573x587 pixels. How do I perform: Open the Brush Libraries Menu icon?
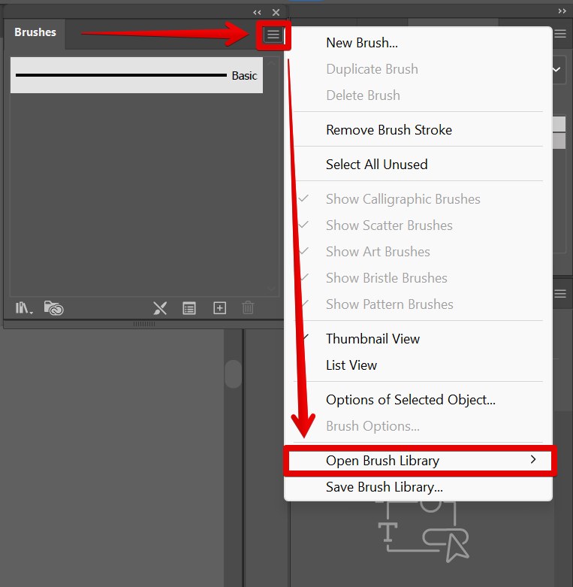[x=24, y=308]
